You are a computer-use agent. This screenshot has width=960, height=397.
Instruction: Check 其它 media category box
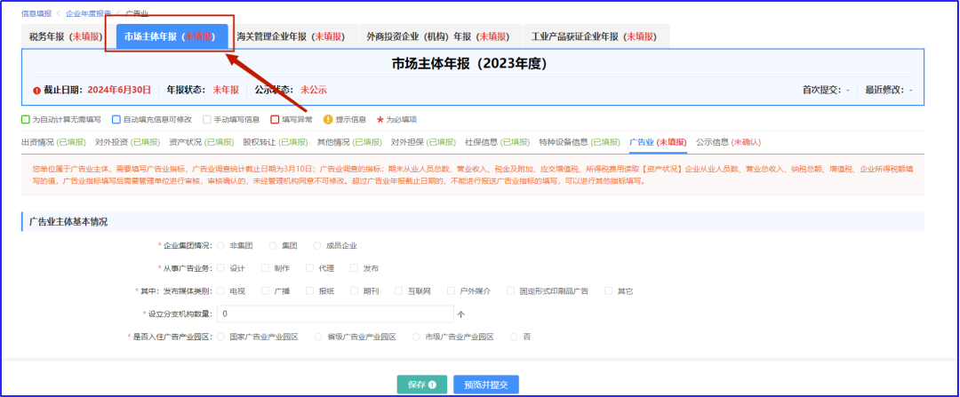point(608,291)
